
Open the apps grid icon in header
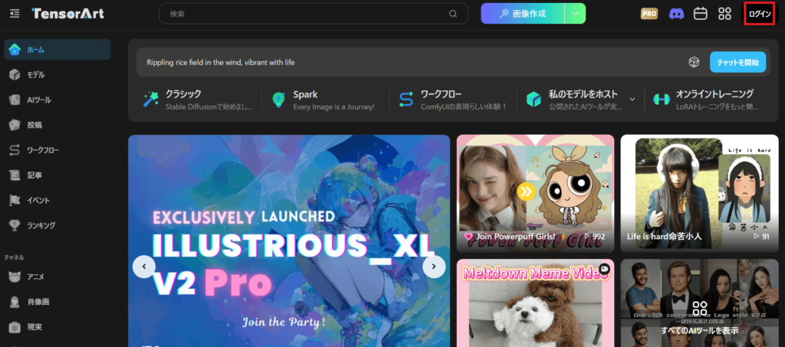[725, 14]
